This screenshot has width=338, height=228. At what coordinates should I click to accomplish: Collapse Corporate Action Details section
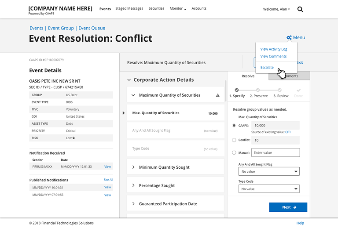(129, 80)
